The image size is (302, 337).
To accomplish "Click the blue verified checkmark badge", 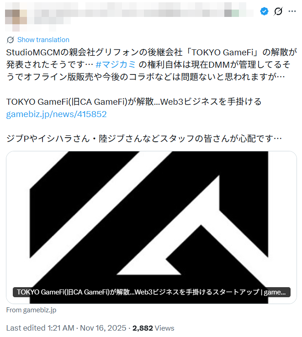I will [x=264, y=11].
